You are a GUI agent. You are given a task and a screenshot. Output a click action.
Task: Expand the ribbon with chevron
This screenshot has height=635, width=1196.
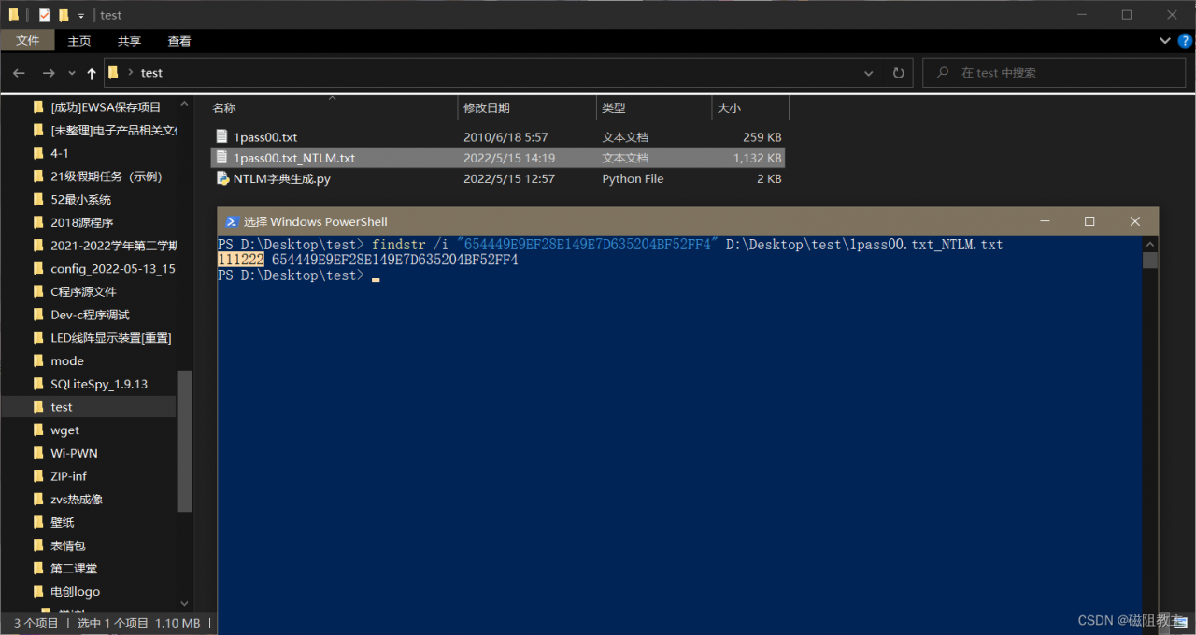tap(1165, 41)
